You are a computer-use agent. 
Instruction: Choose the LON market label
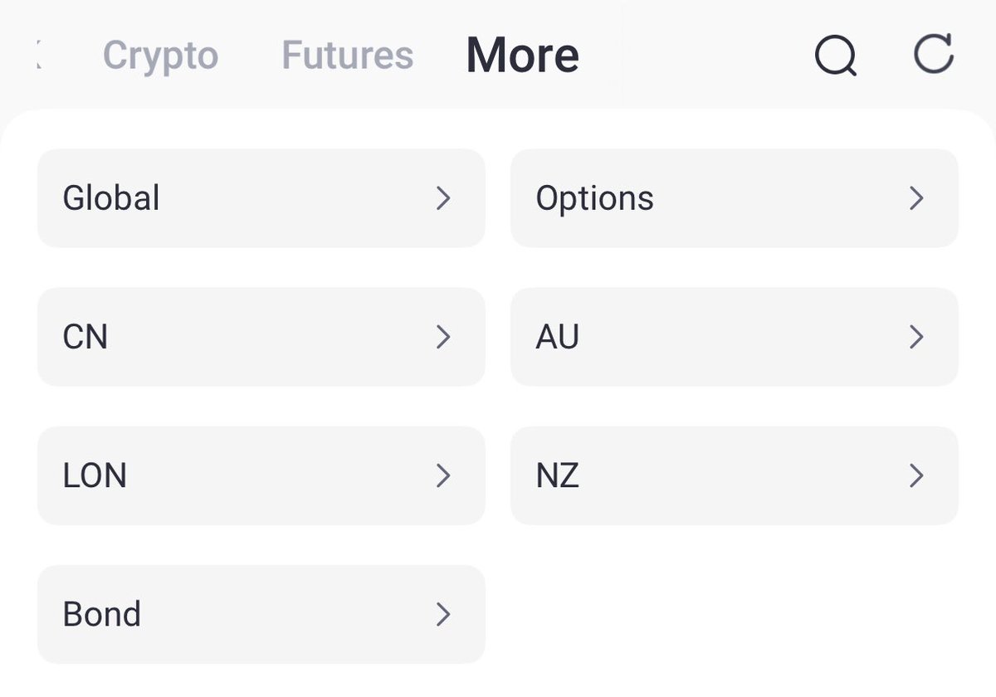(x=95, y=475)
